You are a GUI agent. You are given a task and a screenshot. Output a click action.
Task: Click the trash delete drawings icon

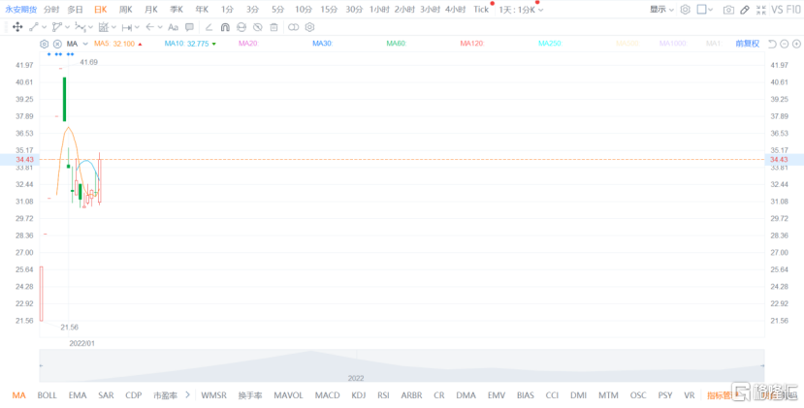point(274,27)
